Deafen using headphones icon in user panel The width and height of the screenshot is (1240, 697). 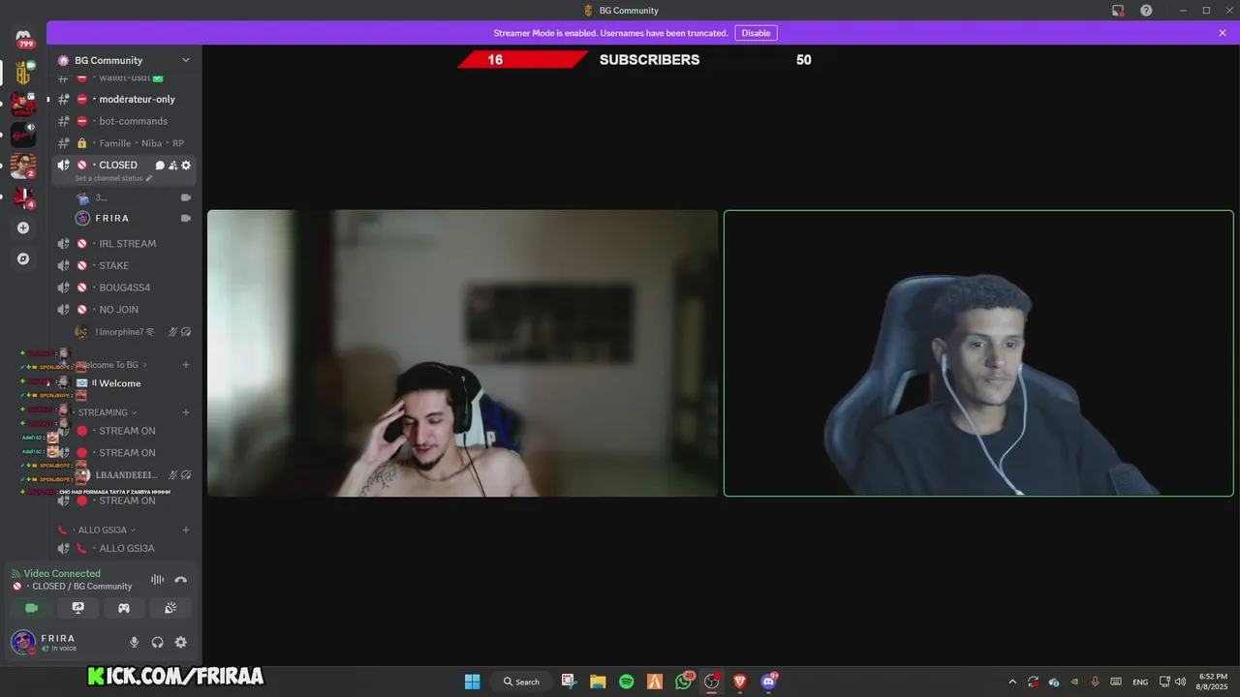click(x=158, y=642)
